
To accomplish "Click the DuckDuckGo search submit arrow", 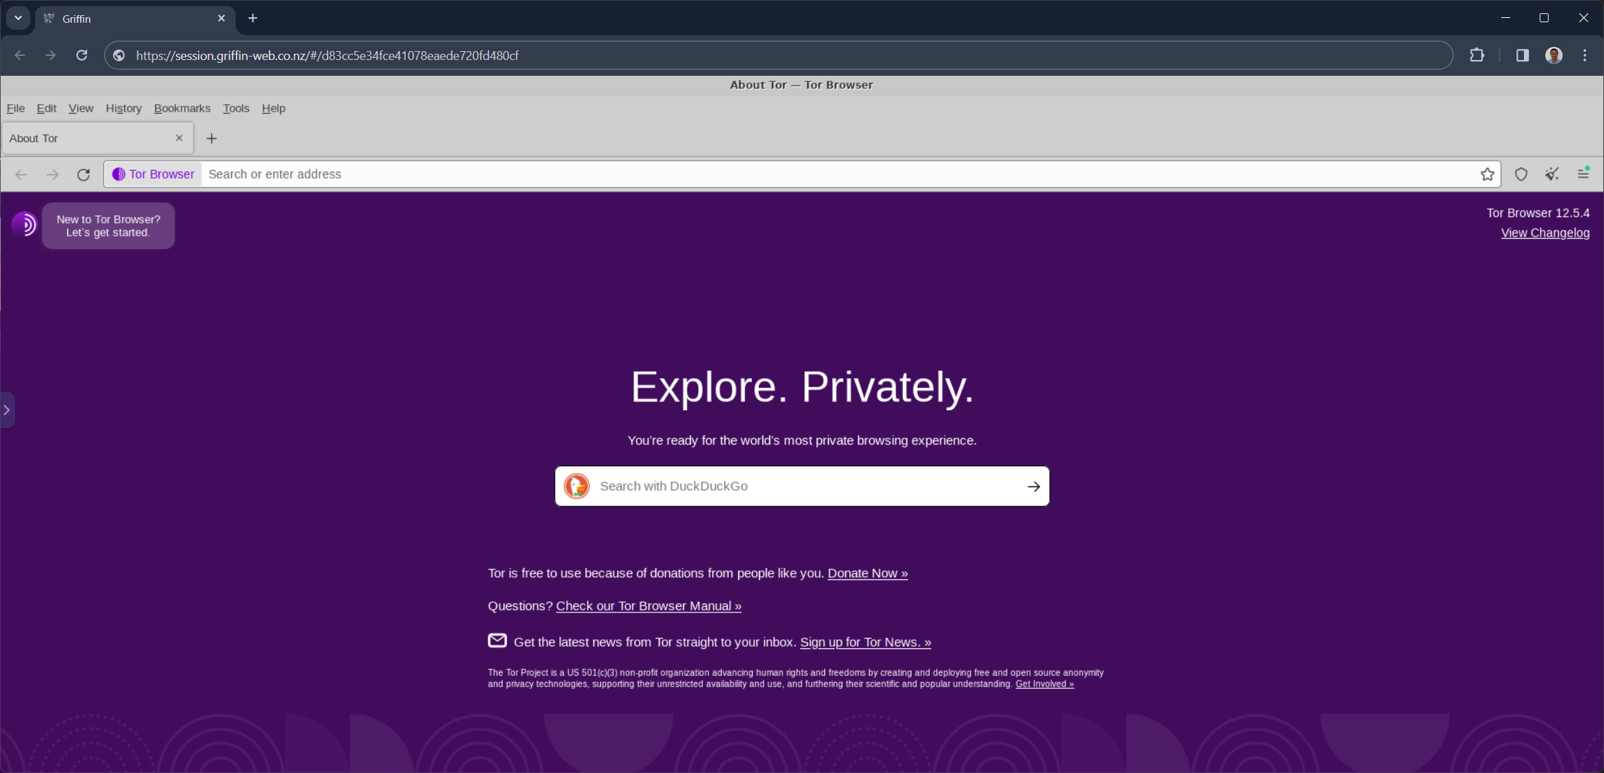I will coord(1033,486).
